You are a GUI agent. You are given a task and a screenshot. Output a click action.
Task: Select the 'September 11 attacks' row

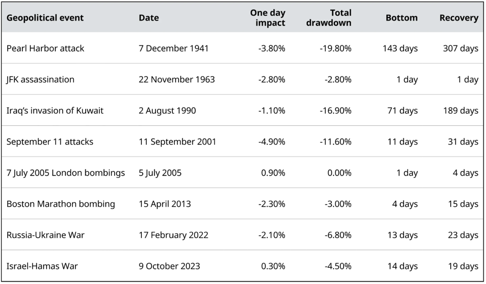50,142
